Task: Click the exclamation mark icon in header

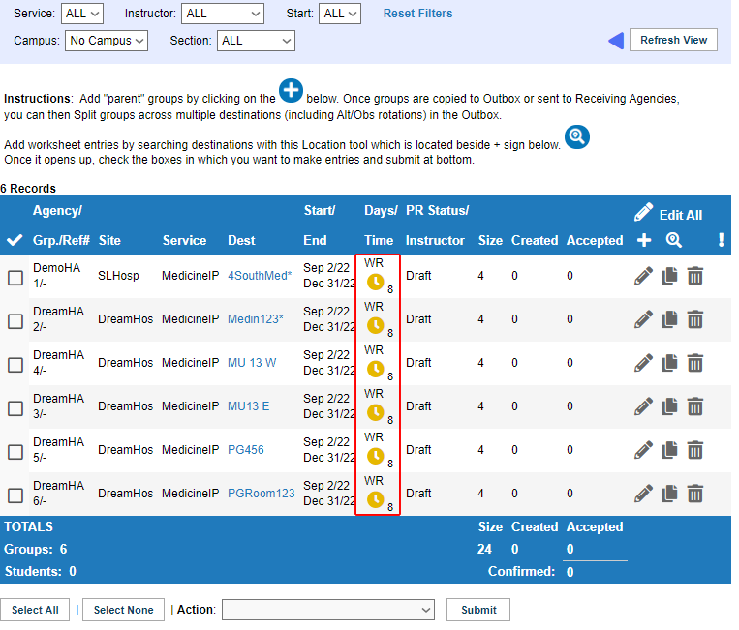Action: click(x=721, y=240)
